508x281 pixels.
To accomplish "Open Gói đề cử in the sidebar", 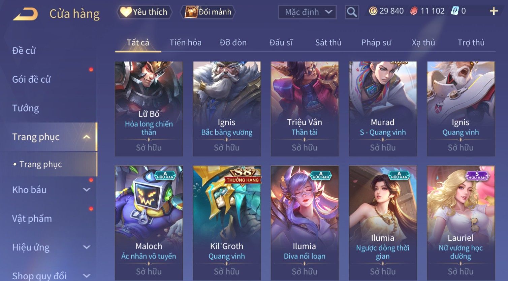I will pos(31,79).
